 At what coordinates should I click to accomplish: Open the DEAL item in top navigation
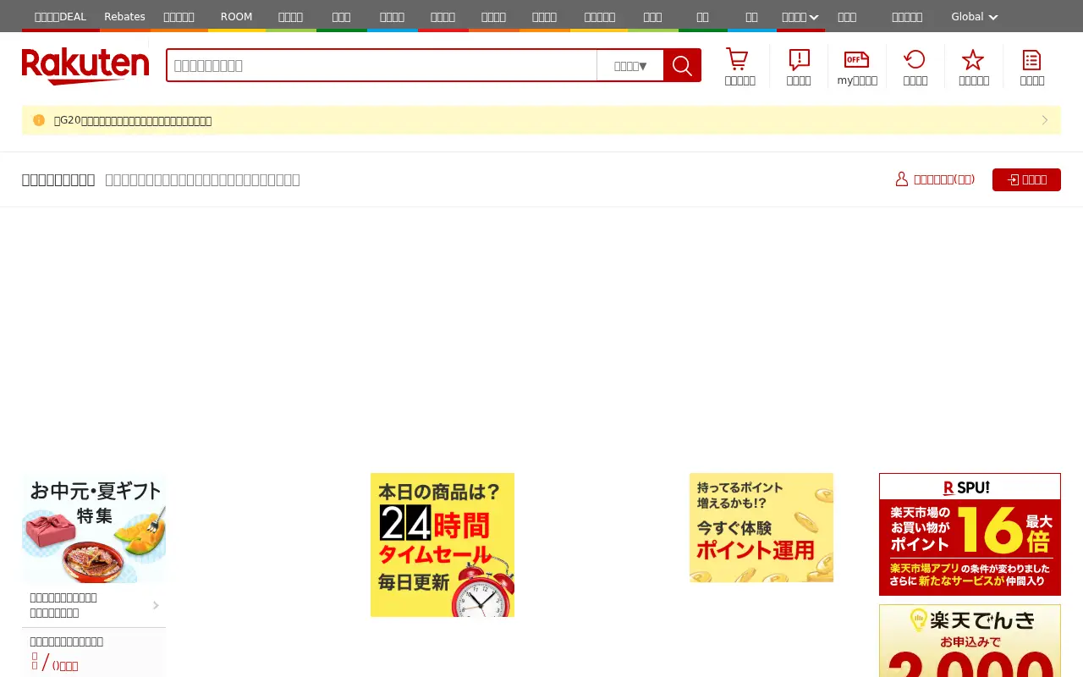point(61,17)
